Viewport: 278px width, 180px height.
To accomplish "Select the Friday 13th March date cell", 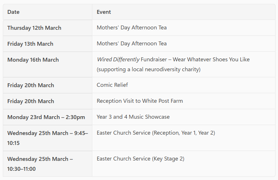I will pyautogui.click(x=30, y=44).
